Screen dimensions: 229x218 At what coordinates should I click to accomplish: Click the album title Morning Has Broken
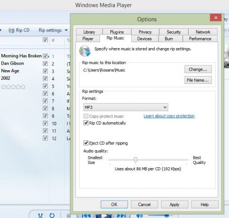coord(22,56)
